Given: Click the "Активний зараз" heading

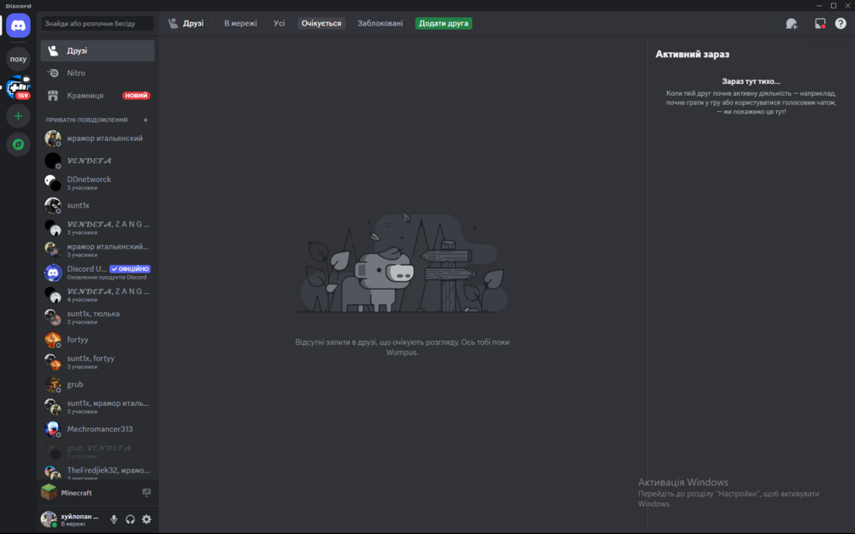Looking at the screenshot, I should pyautogui.click(x=693, y=55).
